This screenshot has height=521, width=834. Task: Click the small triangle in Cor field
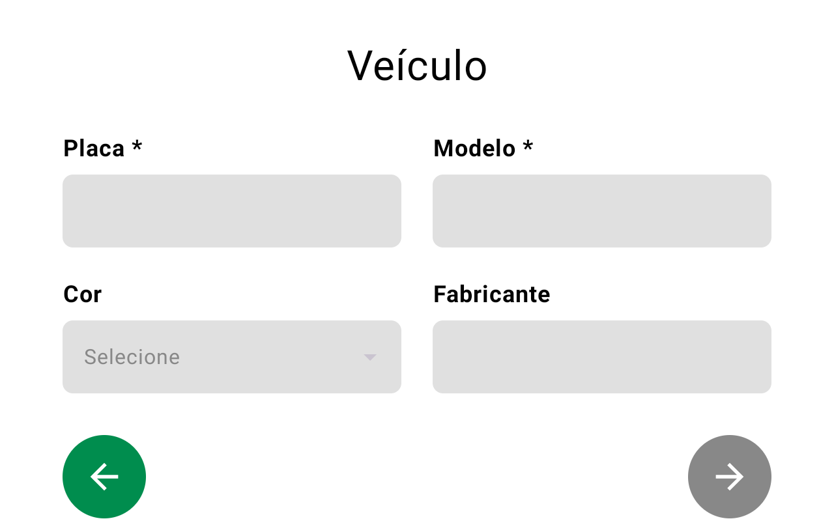tap(370, 357)
